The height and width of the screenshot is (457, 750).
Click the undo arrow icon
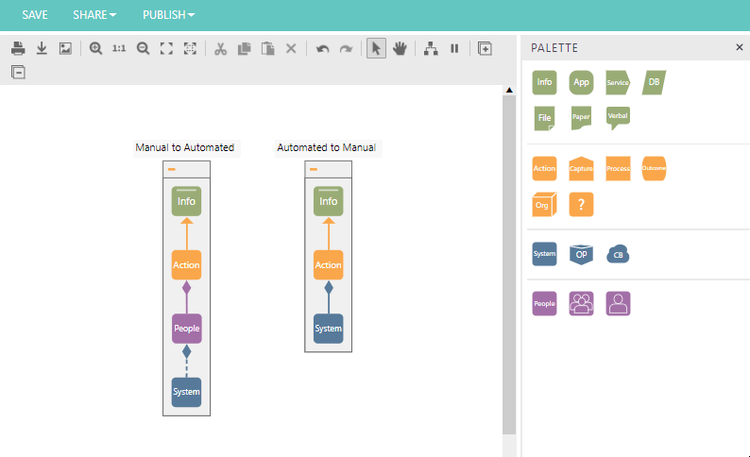point(323,48)
